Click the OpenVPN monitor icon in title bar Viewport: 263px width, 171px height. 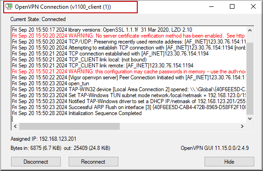[x=9, y=6]
